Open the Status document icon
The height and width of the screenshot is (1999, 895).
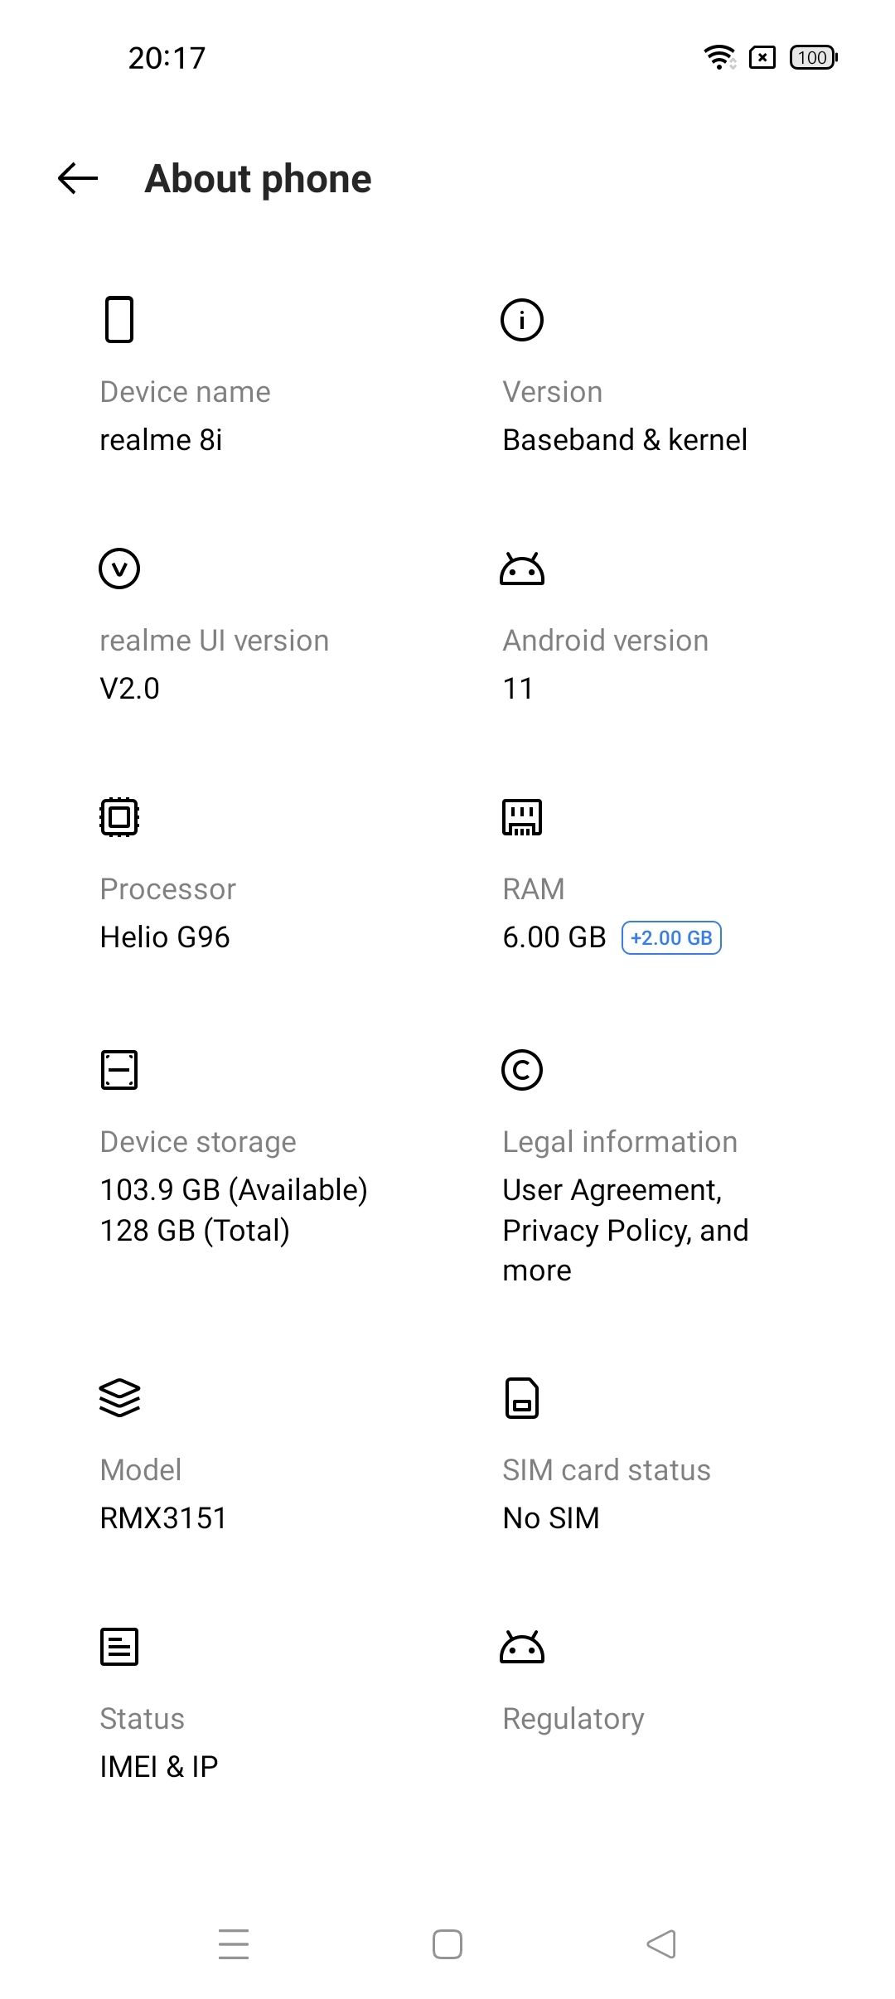(119, 1647)
